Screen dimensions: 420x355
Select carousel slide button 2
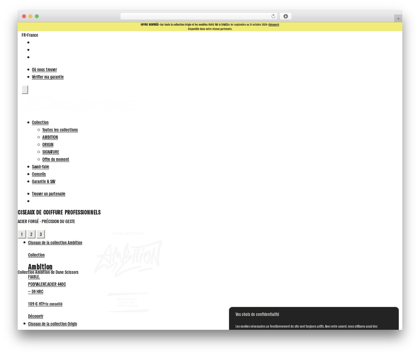31,234
